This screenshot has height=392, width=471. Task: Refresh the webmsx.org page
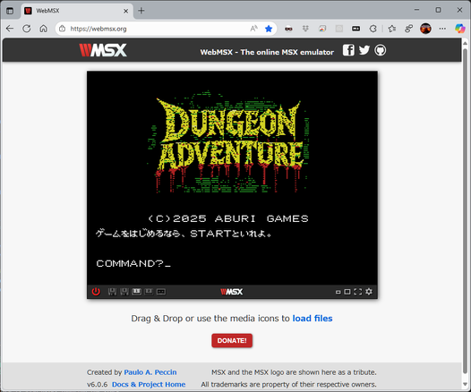click(27, 29)
